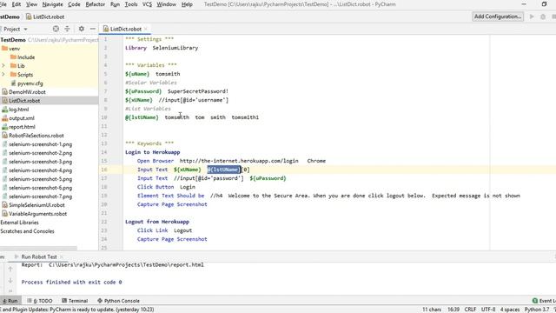Click the herokuapp login URL on line 15

tap(239, 161)
